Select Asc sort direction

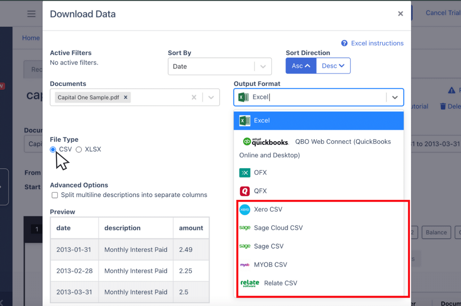click(301, 66)
